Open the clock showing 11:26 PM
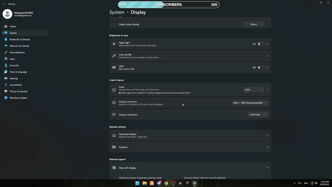The width and height of the screenshot is (332, 187). [x=325, y=183]
